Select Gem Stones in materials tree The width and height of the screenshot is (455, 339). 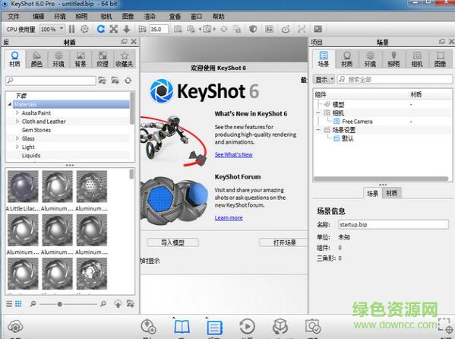pyautogui.click(x=36, y=130)
